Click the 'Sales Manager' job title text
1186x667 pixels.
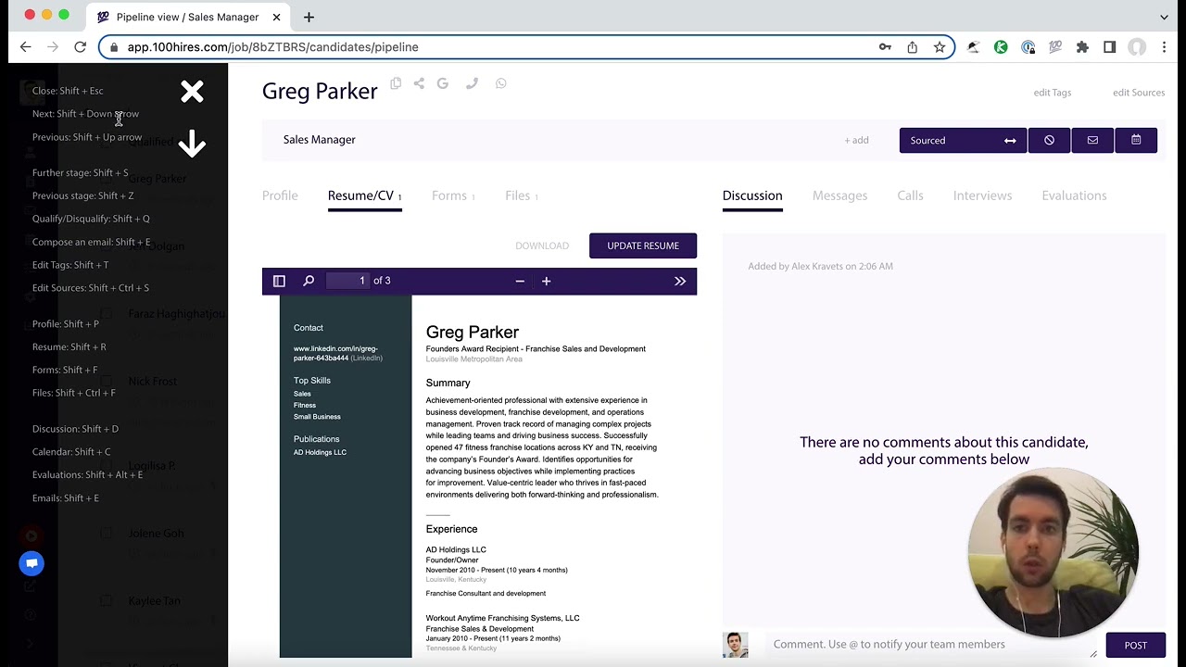320,140
